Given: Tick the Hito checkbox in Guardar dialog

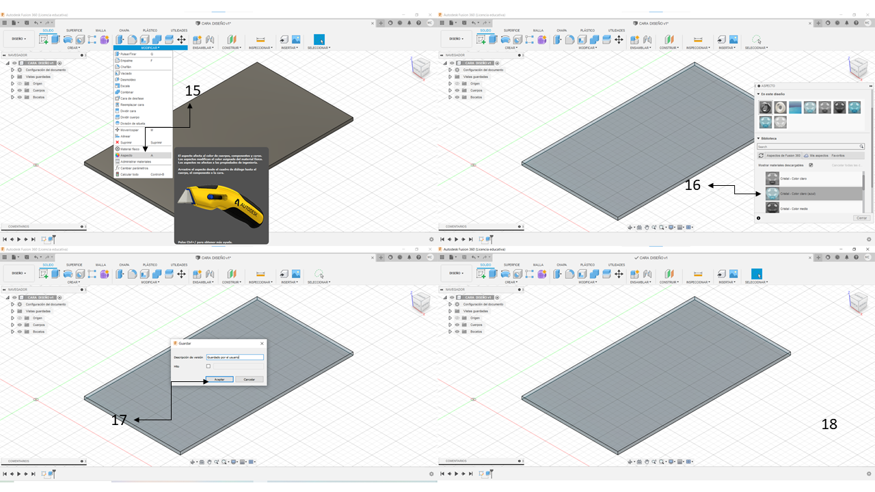Looking at the screenshot, I should tap(208, 366).
